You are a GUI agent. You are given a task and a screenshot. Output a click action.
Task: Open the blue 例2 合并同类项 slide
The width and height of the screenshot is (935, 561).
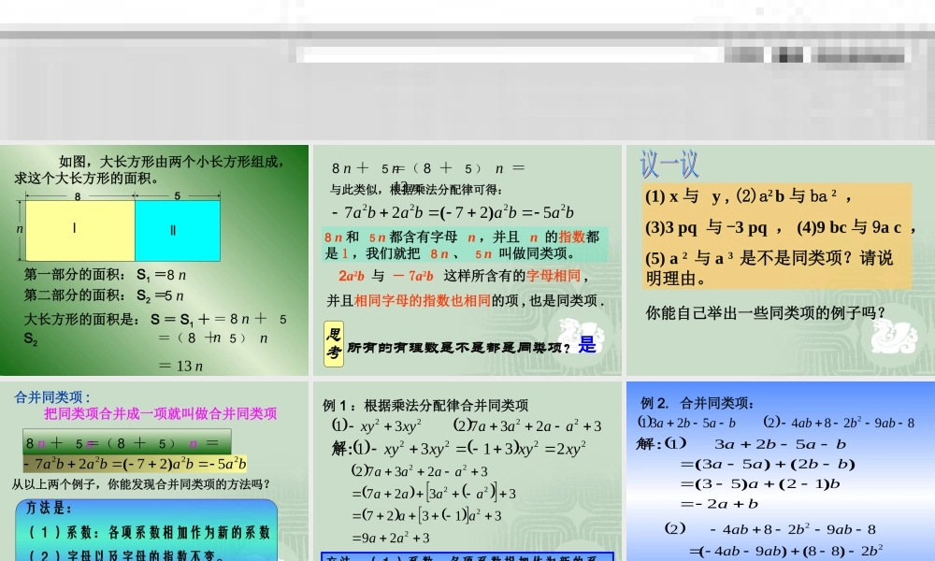(781, 471)
